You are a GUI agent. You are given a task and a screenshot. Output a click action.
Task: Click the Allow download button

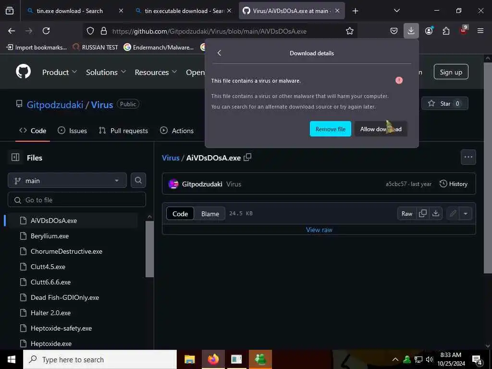[381, 129]
